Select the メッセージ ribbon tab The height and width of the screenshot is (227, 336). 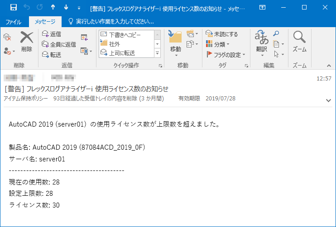click(x=45, y=22)
